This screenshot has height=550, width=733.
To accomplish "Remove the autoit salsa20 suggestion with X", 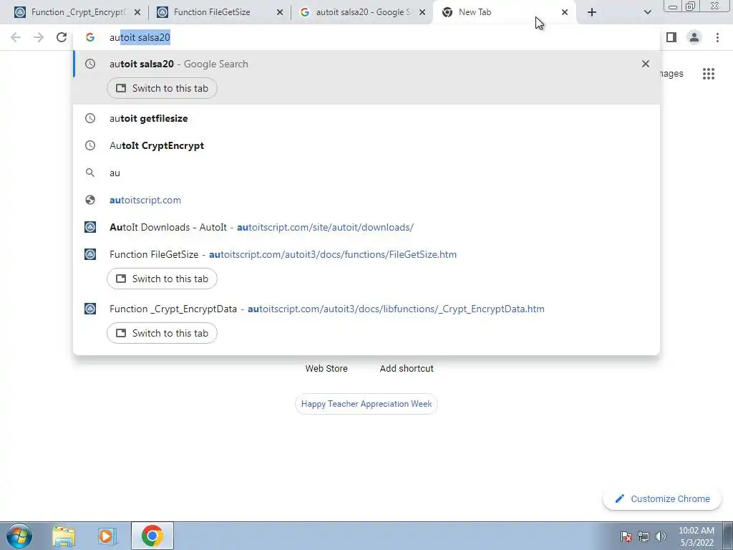I will pyautogui.click(x=646, y=64).
